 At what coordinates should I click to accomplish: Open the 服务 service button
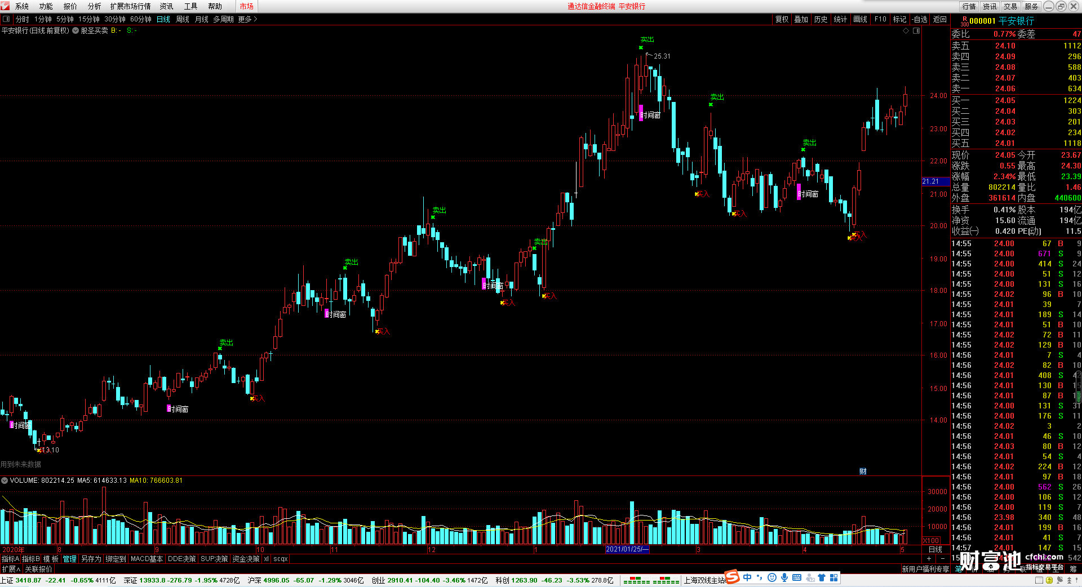pyautogui.click(x=1031, y=6)
